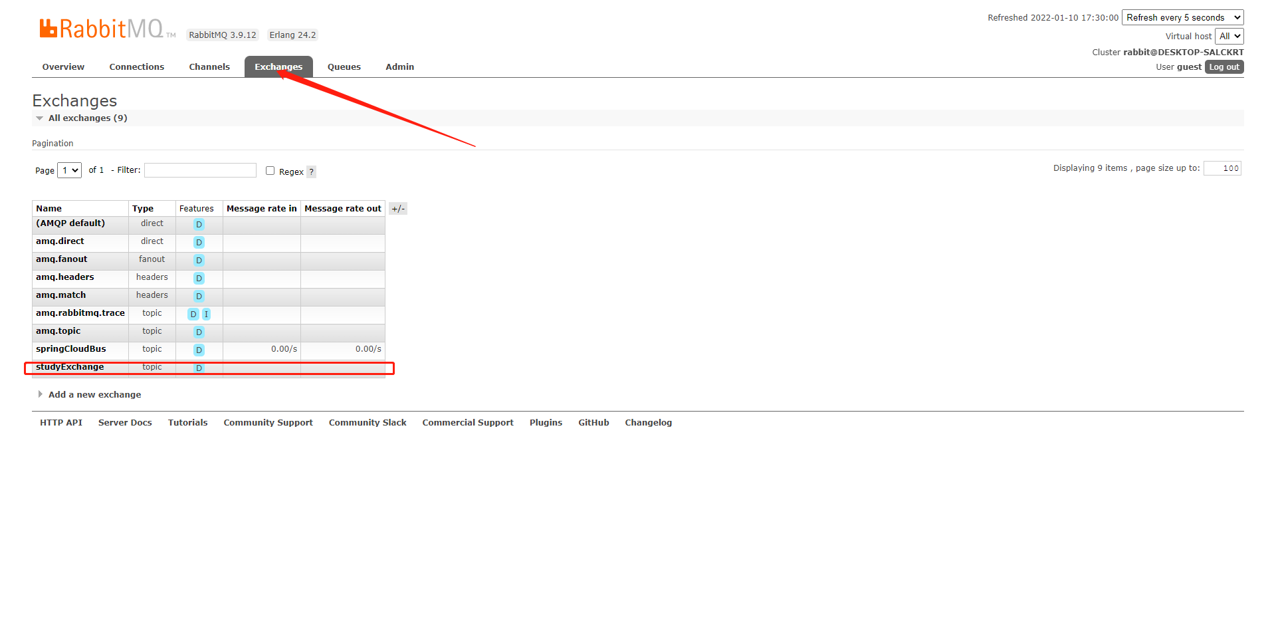
Task: Open the amq.direct exchange
Action: [x=60, y=241]
